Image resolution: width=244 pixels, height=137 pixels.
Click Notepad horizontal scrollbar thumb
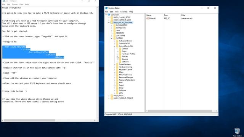[x=30, y=120]
